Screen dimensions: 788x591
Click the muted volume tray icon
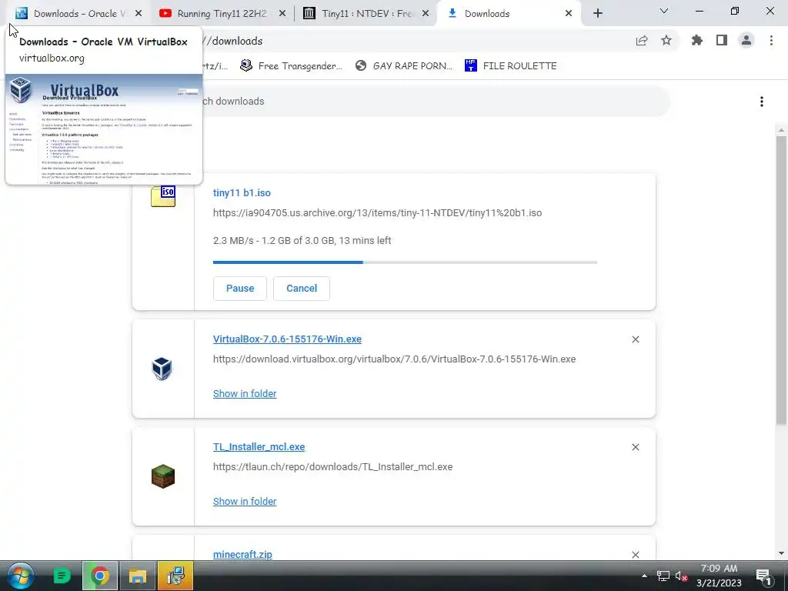click(x=682, y=576)
